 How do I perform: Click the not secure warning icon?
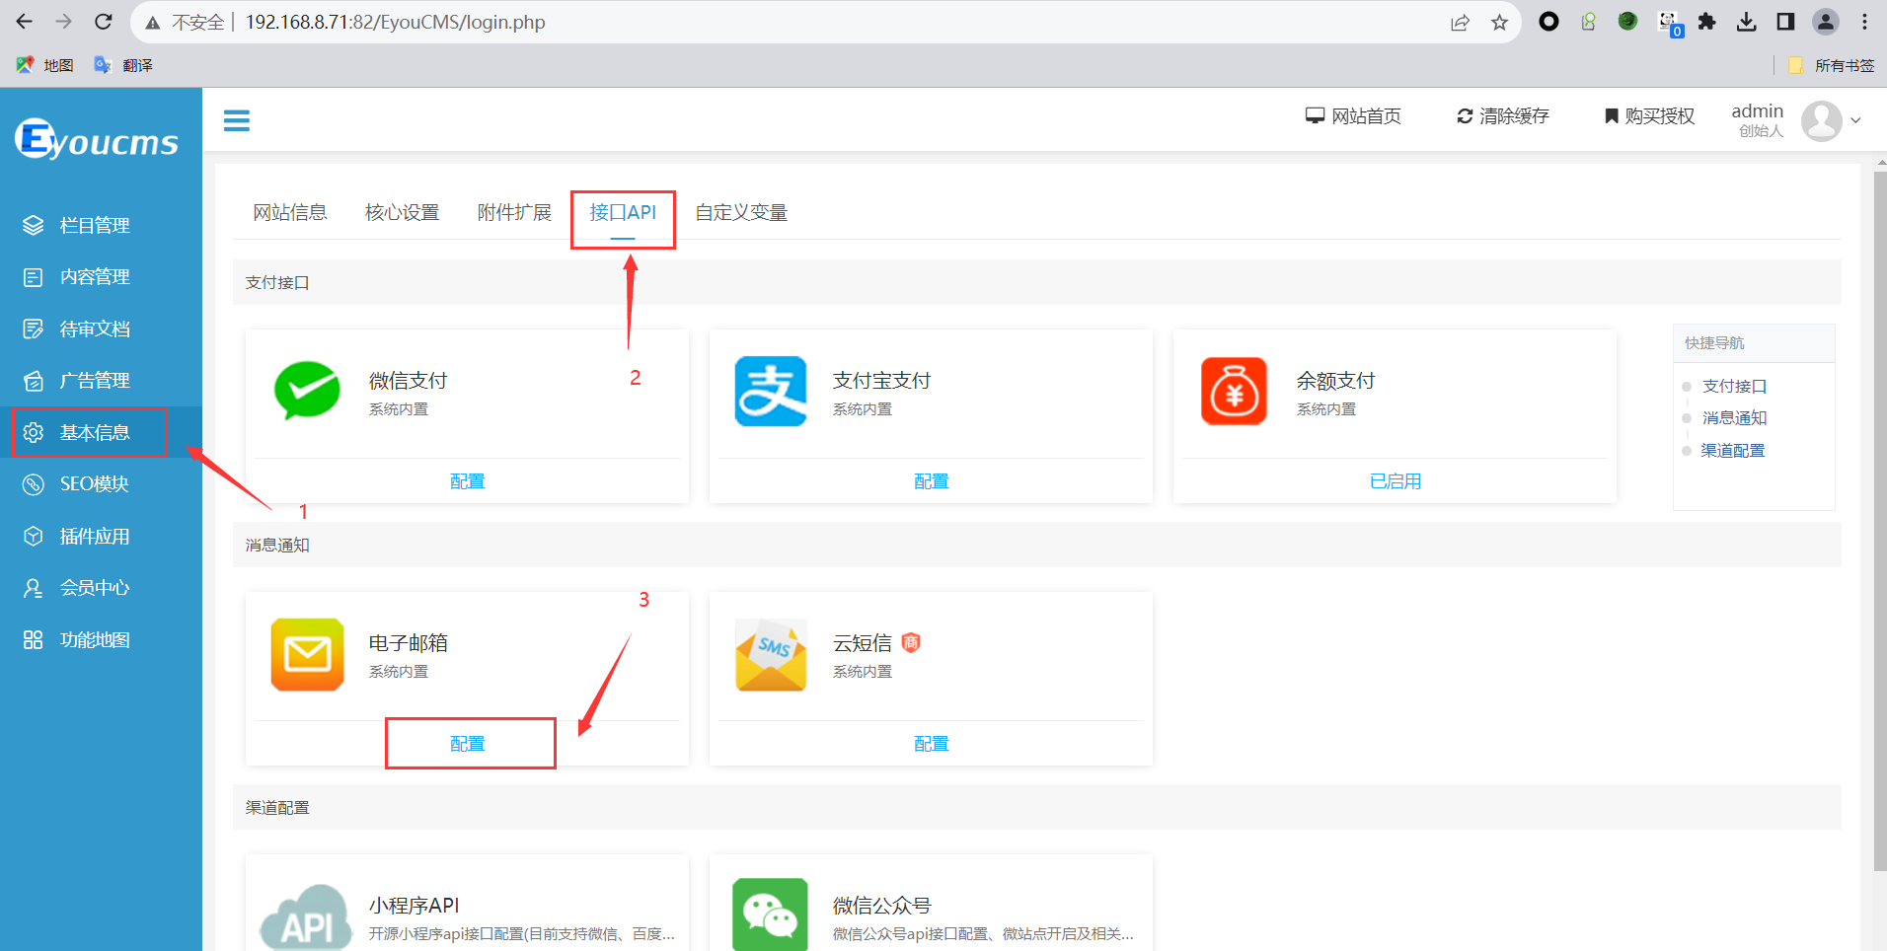[153, 22]
